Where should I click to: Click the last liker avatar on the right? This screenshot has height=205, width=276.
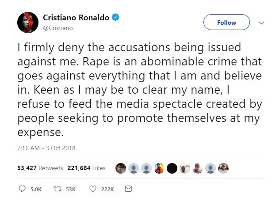coord(223,168)
